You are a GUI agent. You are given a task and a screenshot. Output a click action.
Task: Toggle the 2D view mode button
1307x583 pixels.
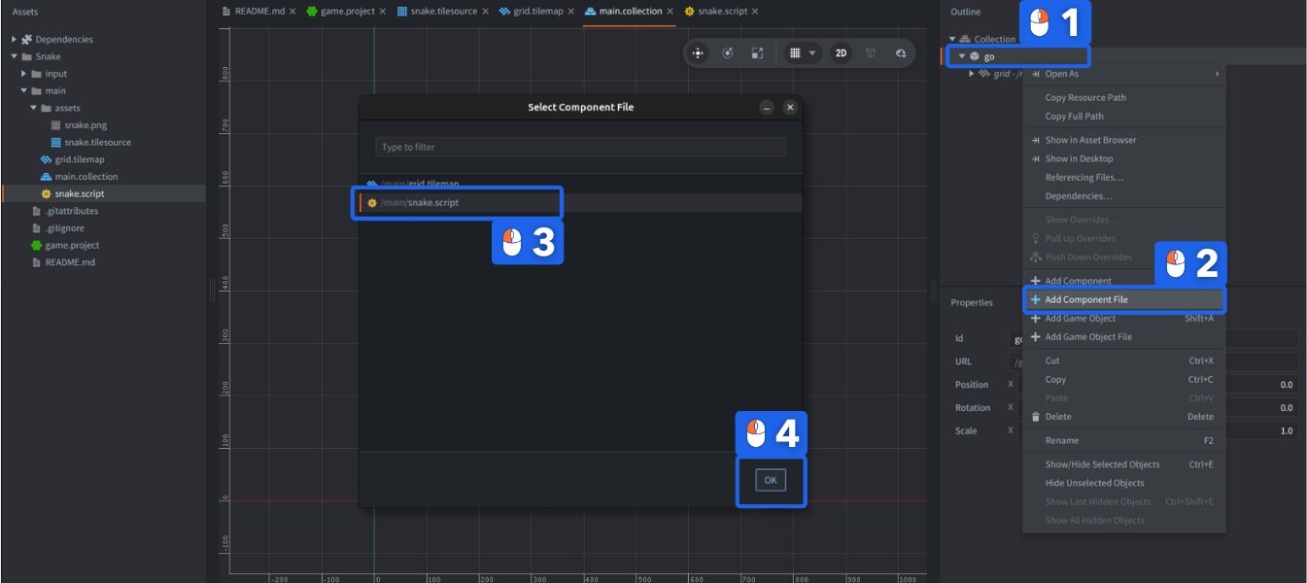(x=842, y=53)
